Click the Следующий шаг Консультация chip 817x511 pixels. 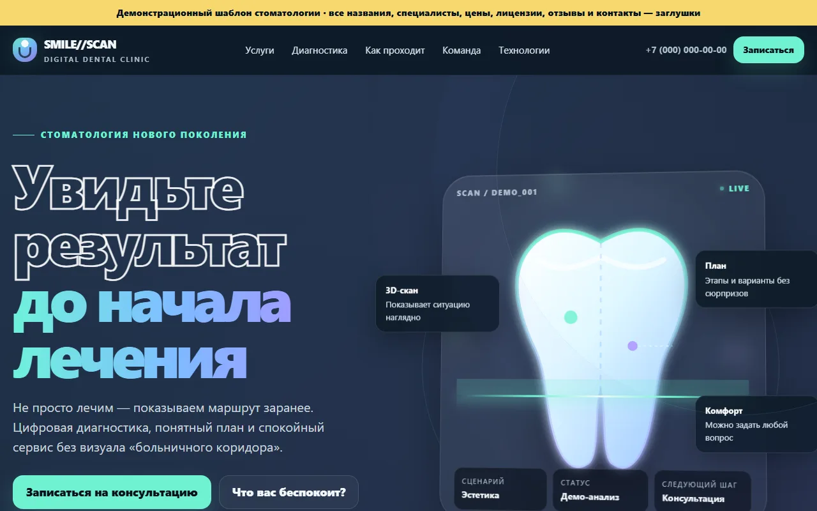click(702, 491)
